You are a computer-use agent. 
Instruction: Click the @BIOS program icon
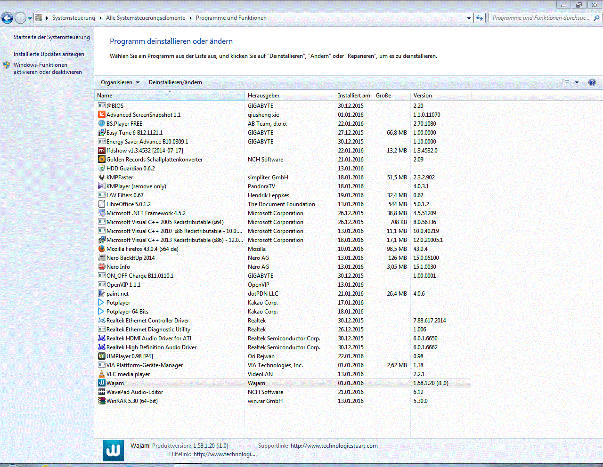point(101,105)
